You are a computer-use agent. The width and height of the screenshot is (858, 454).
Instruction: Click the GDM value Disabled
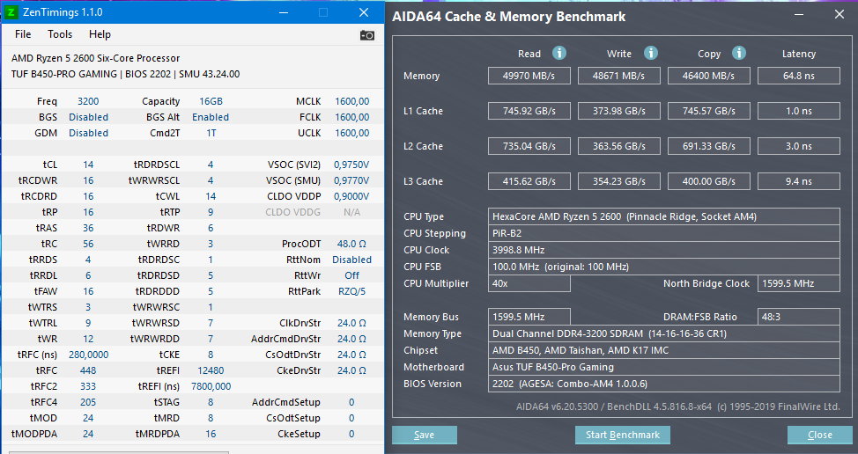point(88,133)
